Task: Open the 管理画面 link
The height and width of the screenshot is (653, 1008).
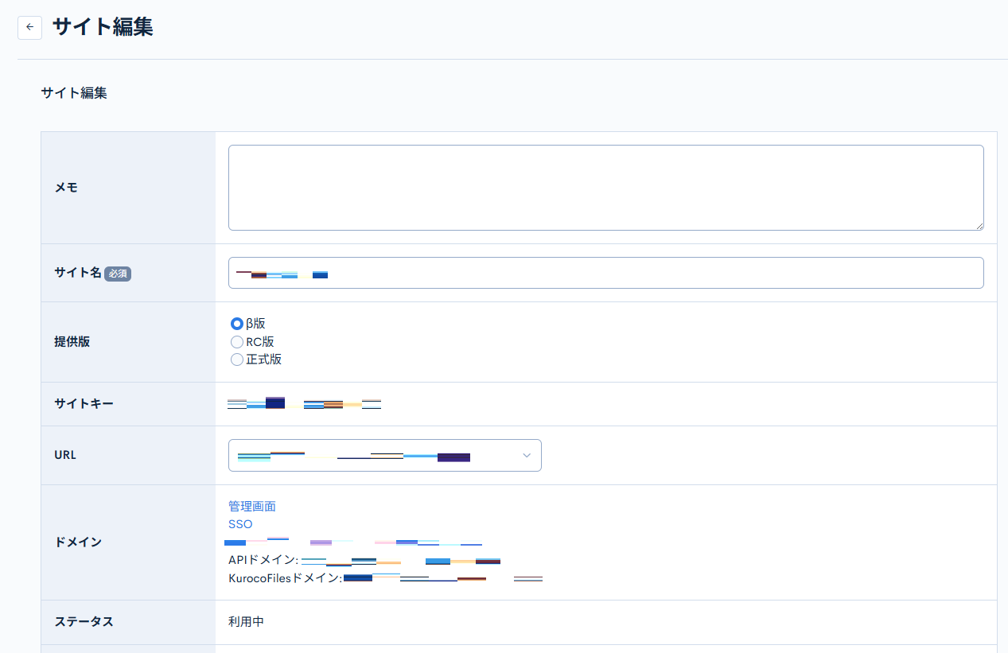Action: [x=251, y=506]
